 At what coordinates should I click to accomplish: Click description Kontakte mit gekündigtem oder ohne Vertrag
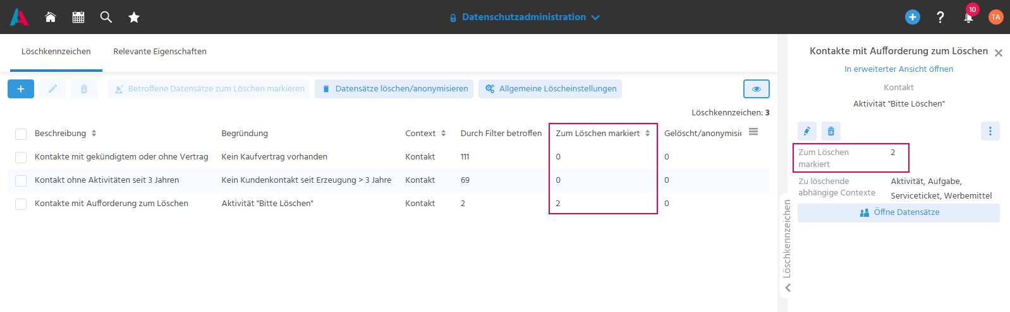point(121,157)
